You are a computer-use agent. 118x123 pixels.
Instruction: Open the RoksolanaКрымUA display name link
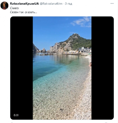pos(24,4)
